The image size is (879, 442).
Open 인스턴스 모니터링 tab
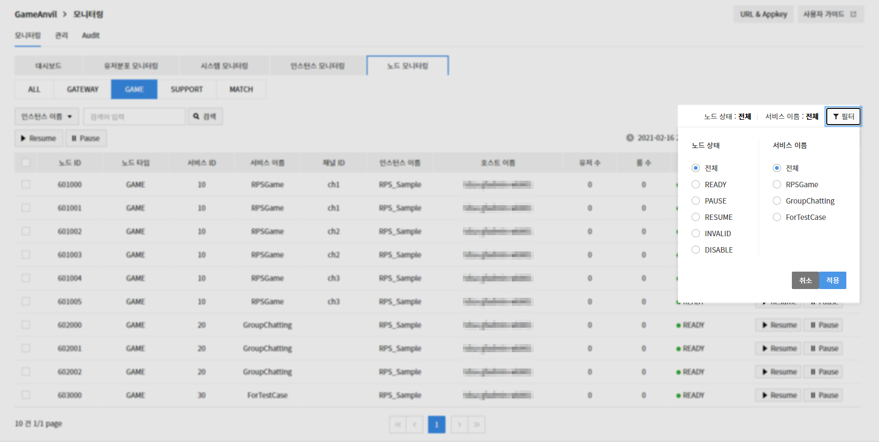pyautogui.click(x=318, y=66)
